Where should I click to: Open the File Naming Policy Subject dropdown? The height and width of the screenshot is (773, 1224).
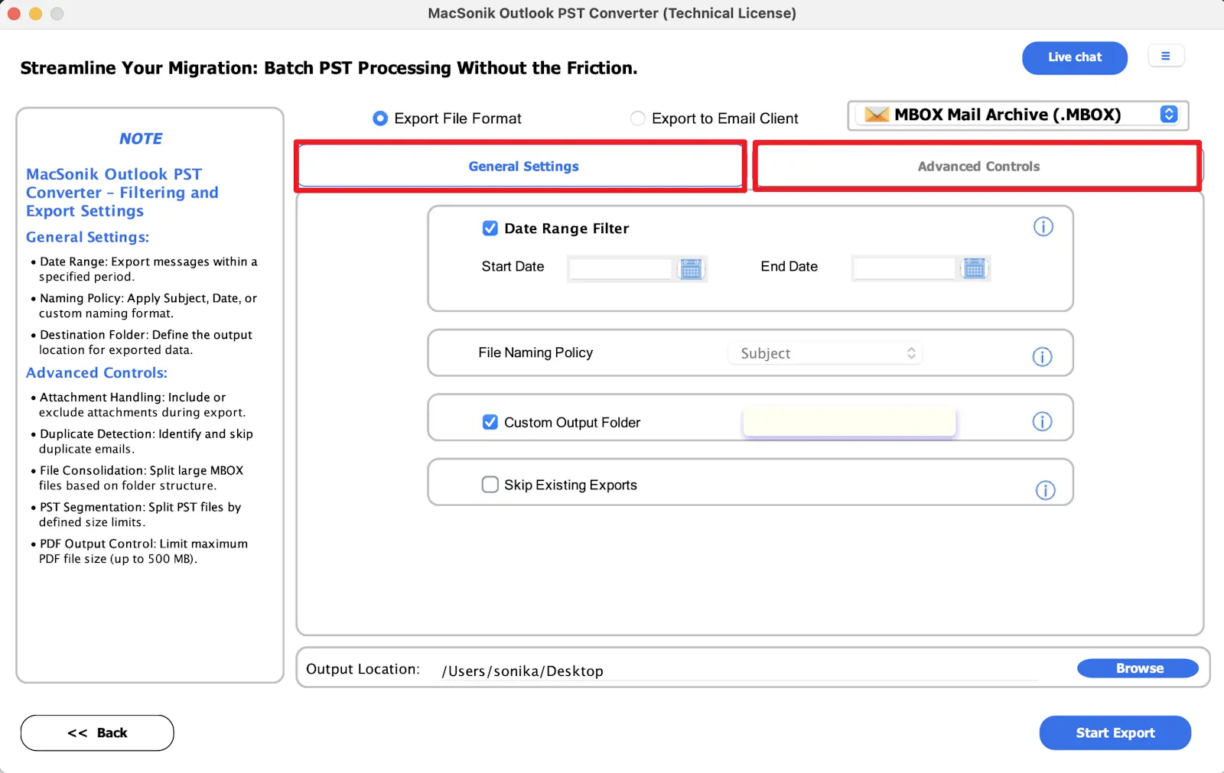pos(826,353)
